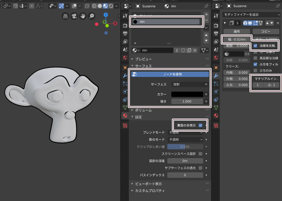This screenshot has height=201, width=282.
Task: Toggle modifier on-cage display icon
Action: (x=260, y=23)
